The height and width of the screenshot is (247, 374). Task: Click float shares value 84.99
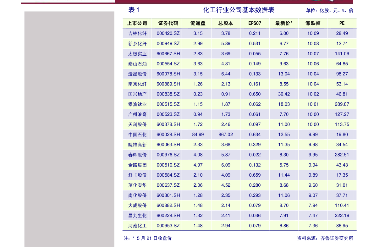198,135
